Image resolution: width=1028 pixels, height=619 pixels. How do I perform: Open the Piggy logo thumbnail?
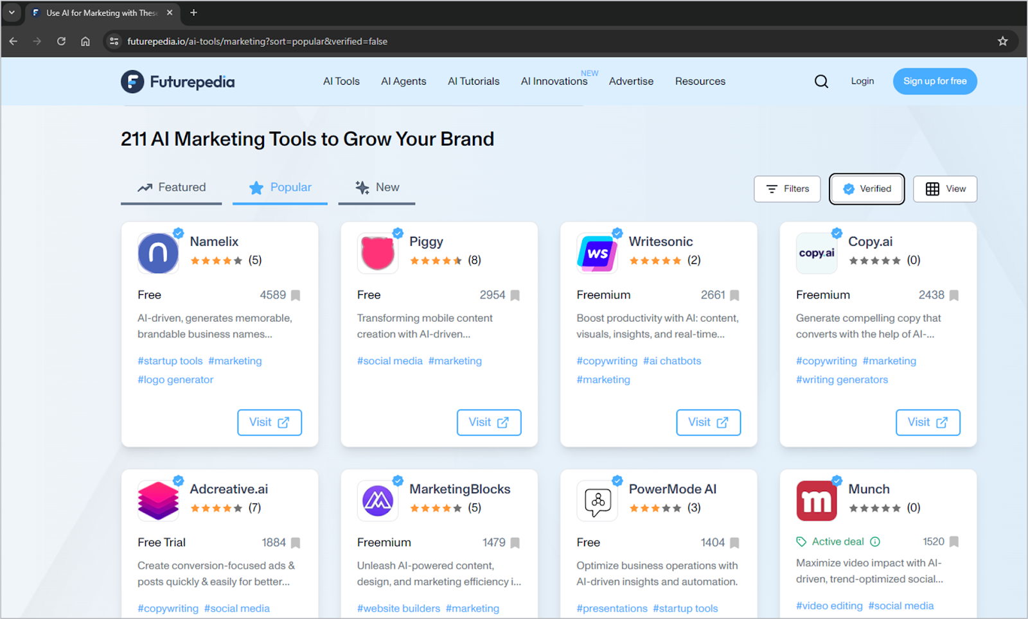click(x=378, y=253)
